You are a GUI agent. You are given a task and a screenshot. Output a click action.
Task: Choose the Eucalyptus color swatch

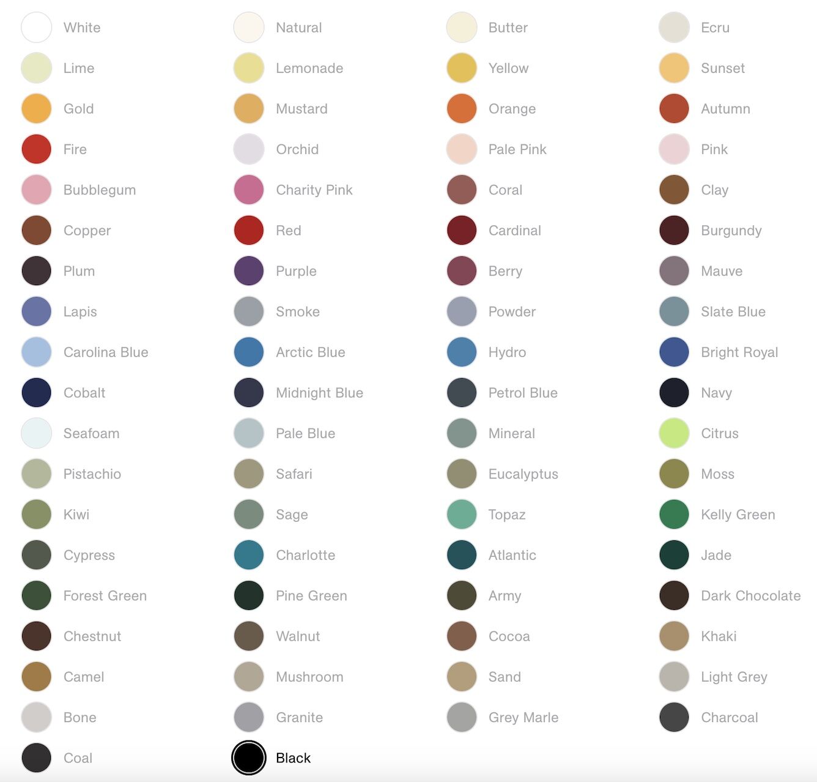462,474
